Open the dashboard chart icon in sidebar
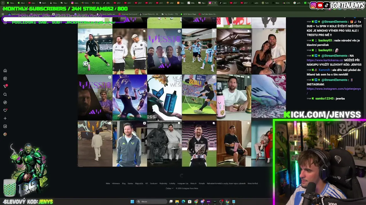 (5, 126)
